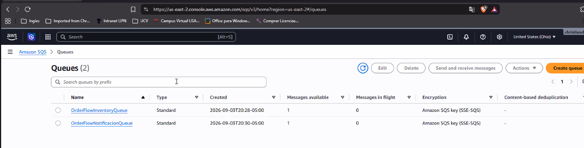Click Standard type in OrderFlowInventoryQueue row
584x148 pixels.
[166, 110]
